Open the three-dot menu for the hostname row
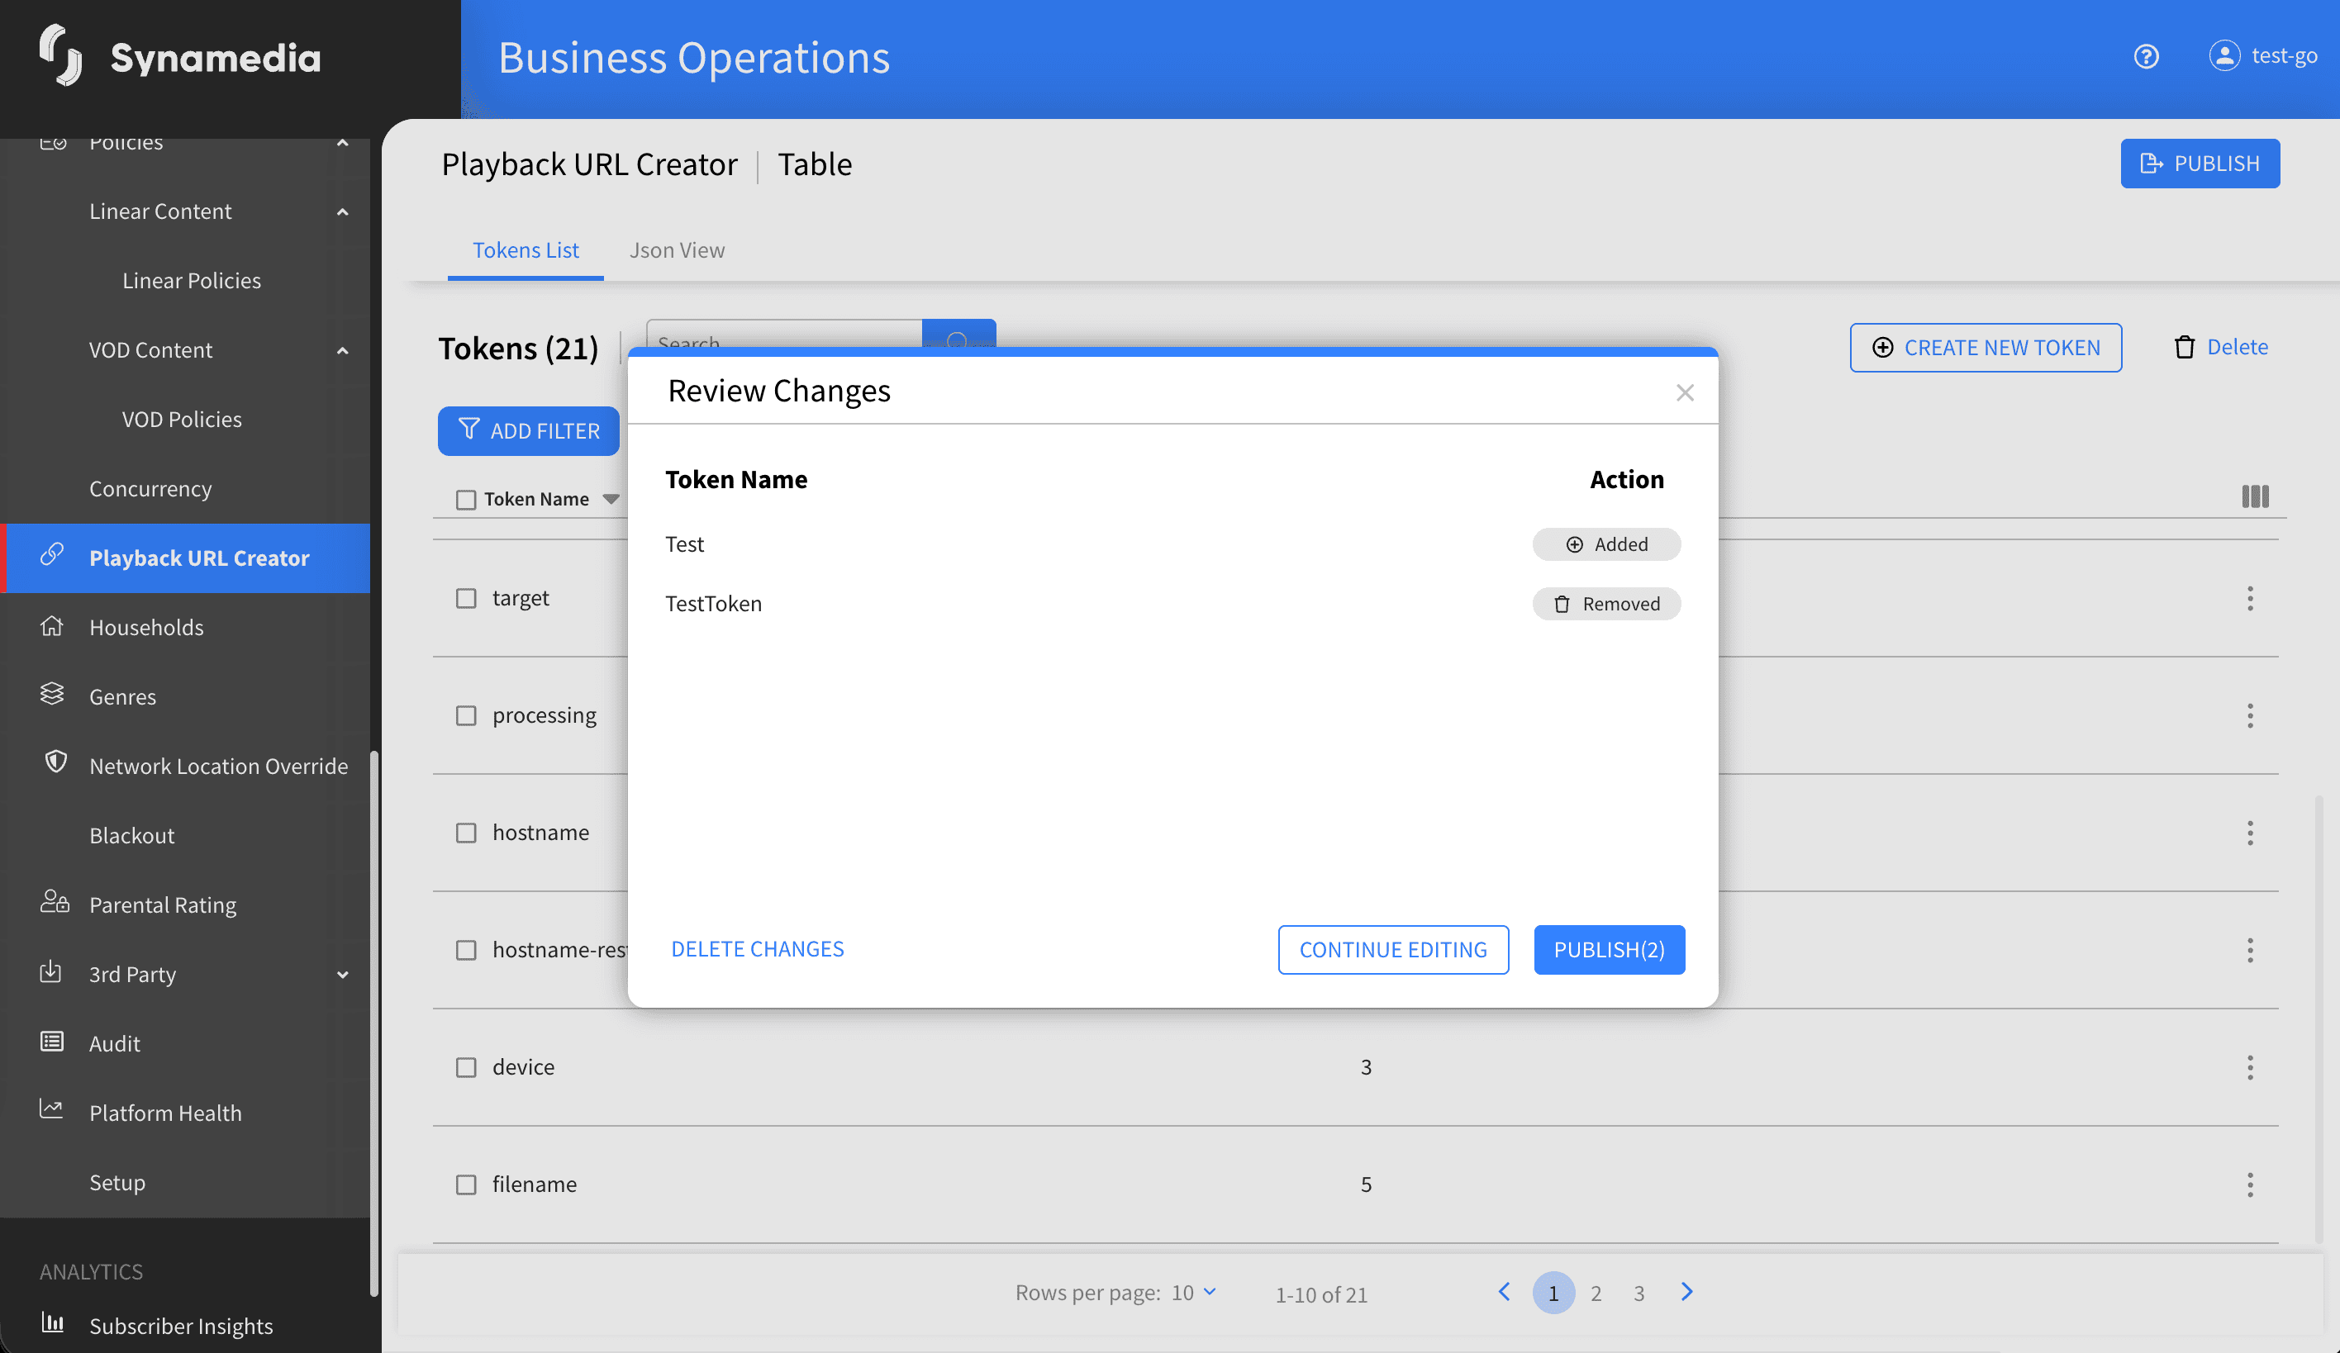2340x1353 pixels. click(2250, 833)
